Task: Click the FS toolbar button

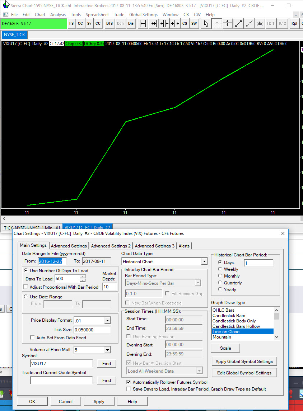Action: (71, 24)
